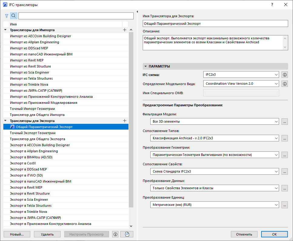Select Импорт из nanoCAD Инженерный BIM
Screen dimensions: 293x241
(x=66, y=54)
